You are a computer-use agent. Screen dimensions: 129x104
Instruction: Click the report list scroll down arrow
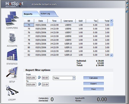click(112, 55)
